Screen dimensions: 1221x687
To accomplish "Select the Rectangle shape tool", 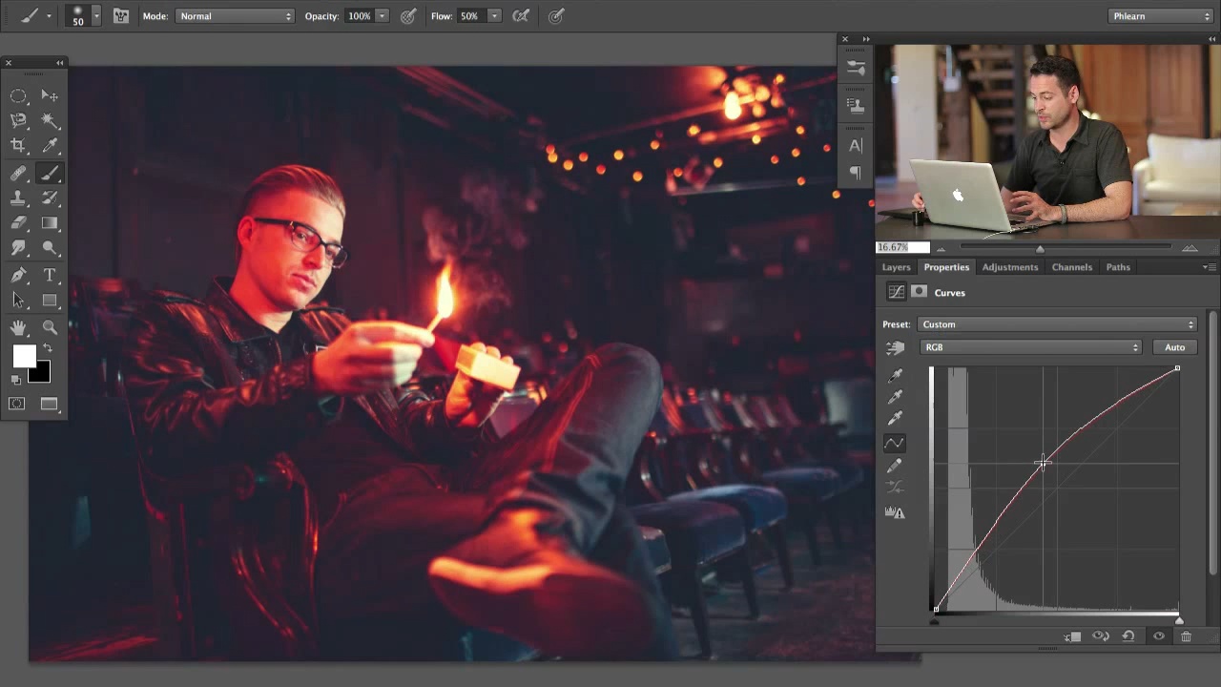I will [50, 301].
